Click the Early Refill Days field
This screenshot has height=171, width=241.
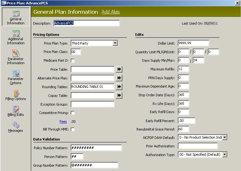(183, 112)
